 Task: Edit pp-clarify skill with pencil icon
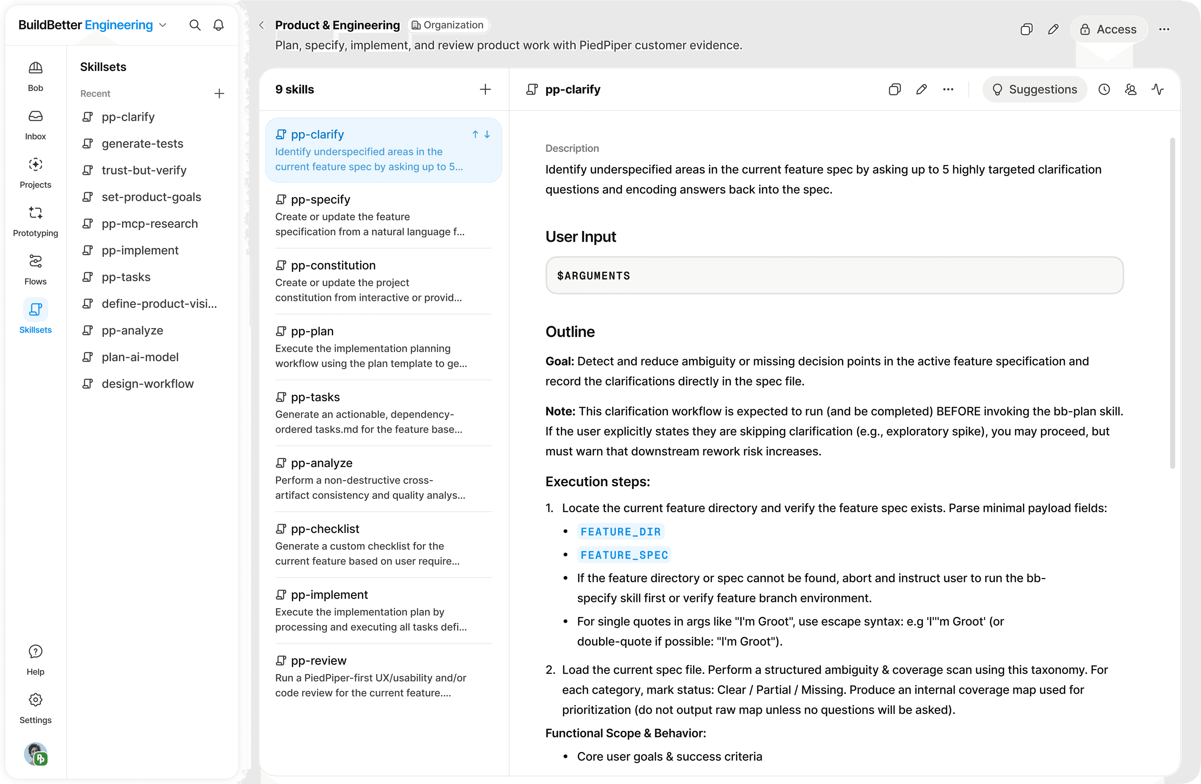pos(921,89)
